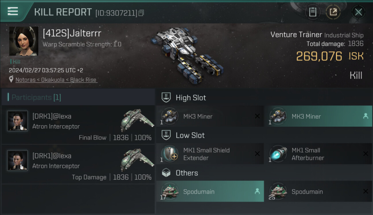Click the High Slot section icon
The width and height of the screenshot is (373, 215).
[166, 97]
